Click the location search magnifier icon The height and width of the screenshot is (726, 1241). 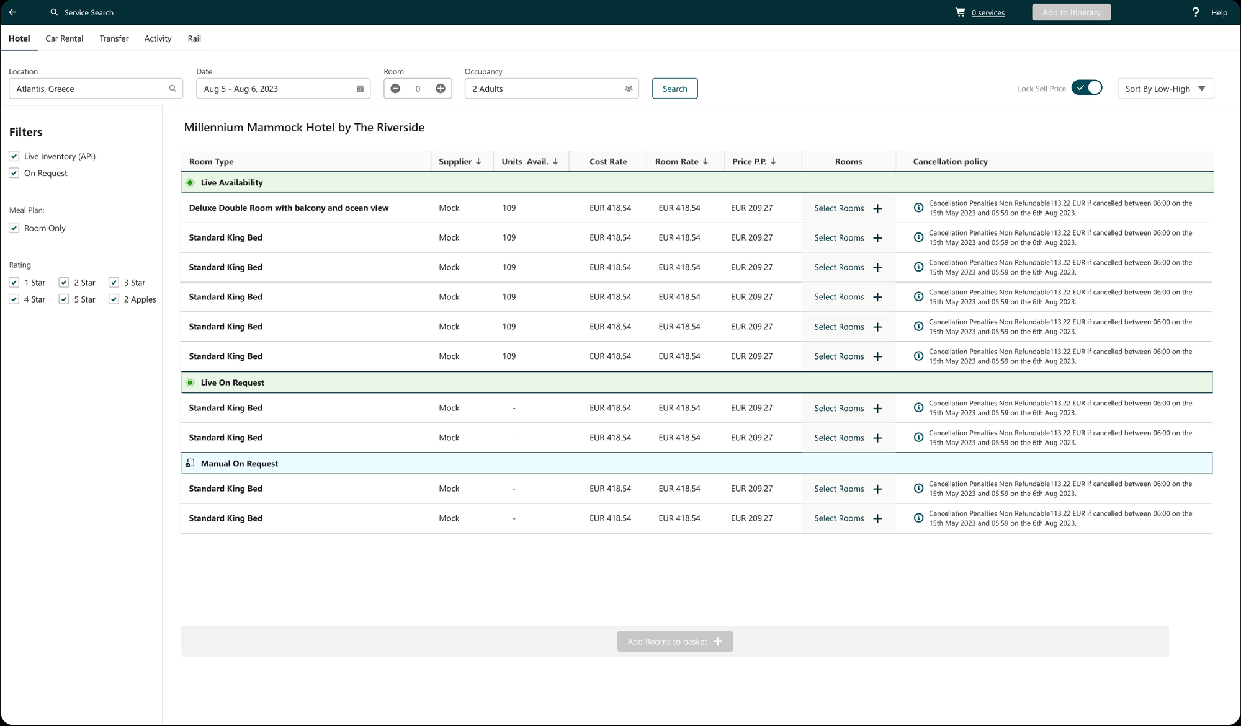tap(172, 89)
